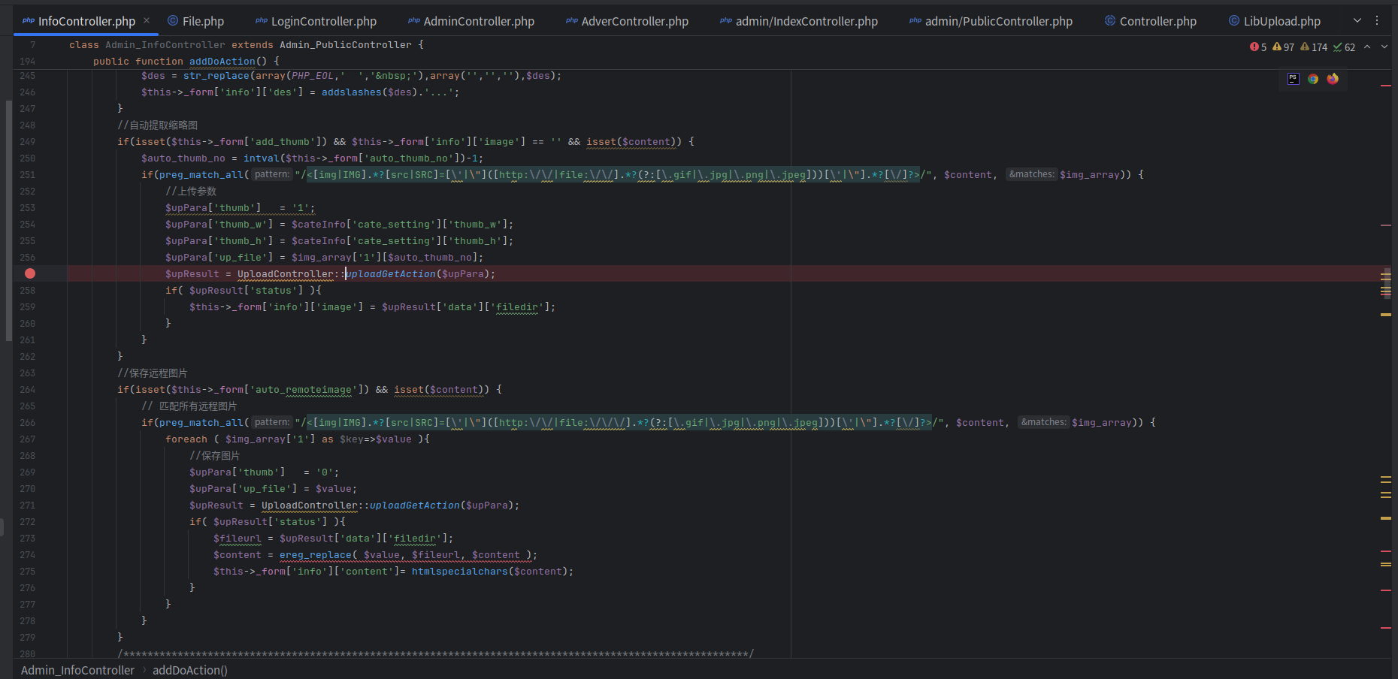Viewport: 1398px width, 679px height.
Task: Open the editor tab options menu
Action: [1377, 21]
